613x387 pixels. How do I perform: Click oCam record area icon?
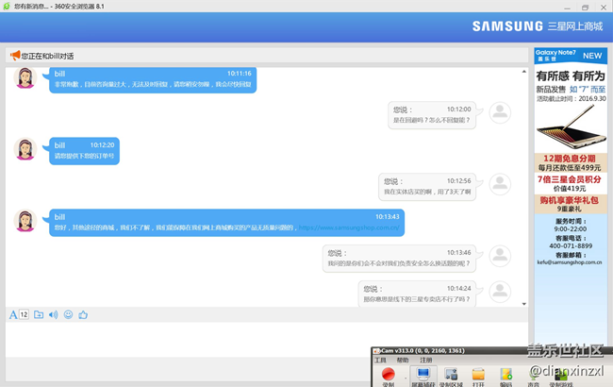click(x=451, y=375)
